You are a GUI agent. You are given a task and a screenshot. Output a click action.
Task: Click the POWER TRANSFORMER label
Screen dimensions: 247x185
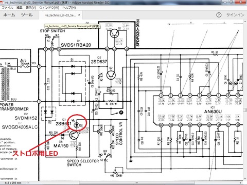pos(14,107)
